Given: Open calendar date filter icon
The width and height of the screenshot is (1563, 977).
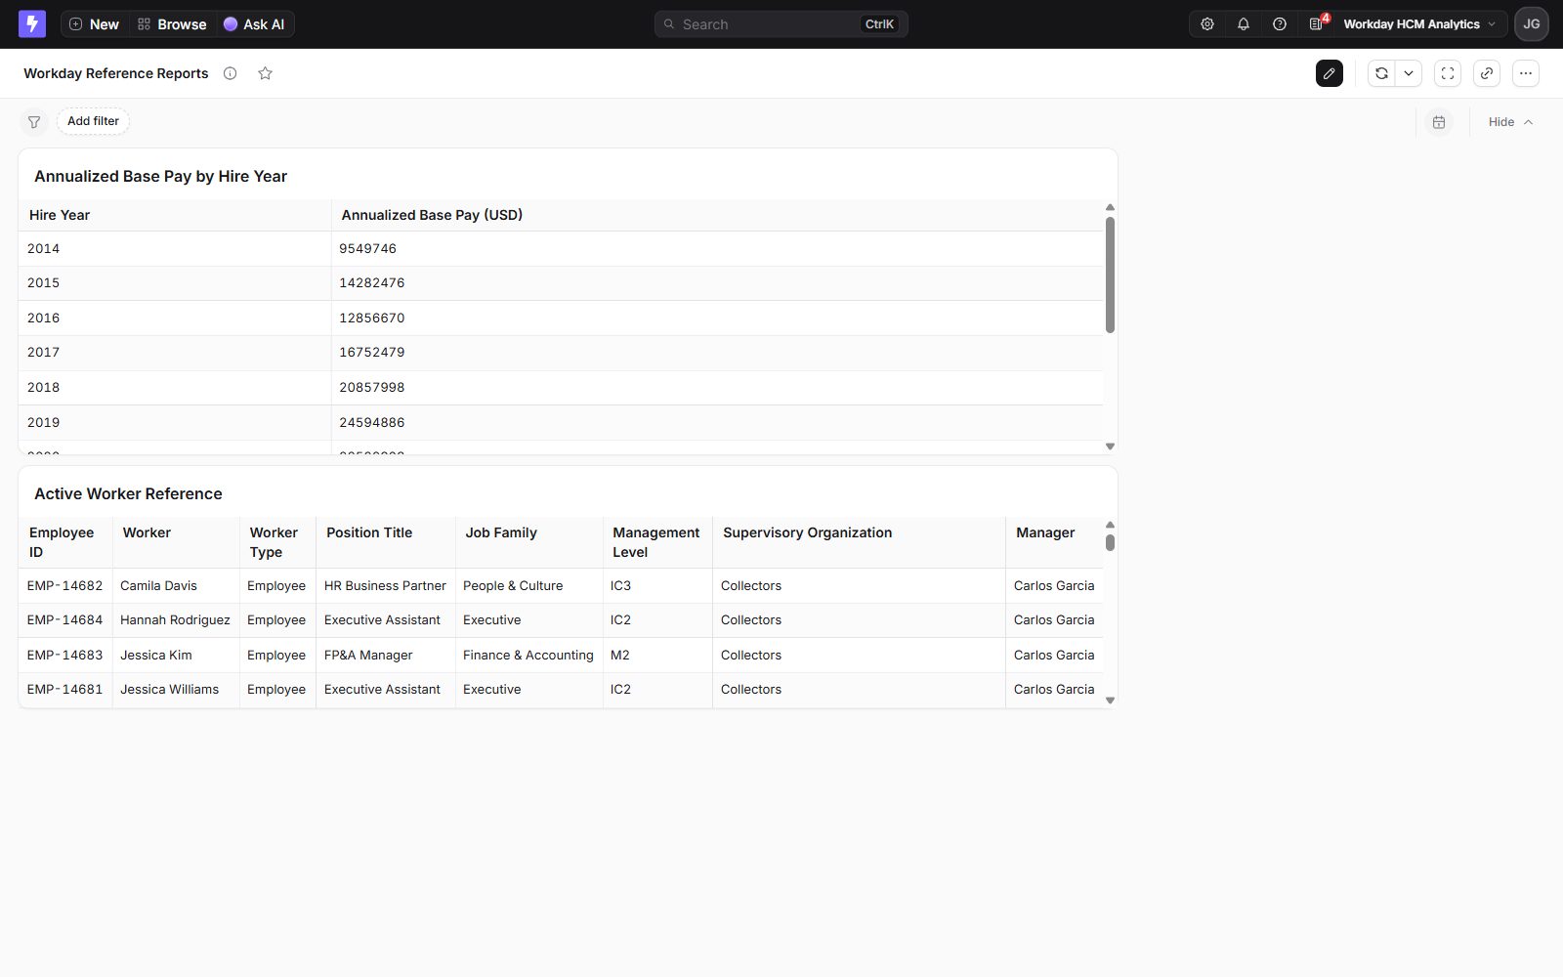Looking at the screenshot, I should click(1439, 122).
